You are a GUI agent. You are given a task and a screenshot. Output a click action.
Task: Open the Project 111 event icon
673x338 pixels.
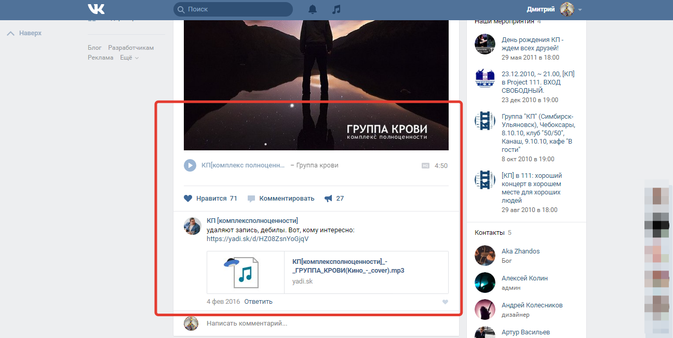tap(485, 78)
